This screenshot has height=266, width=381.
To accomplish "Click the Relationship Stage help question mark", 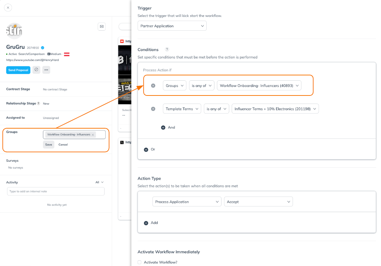I will tap(38, 103).
